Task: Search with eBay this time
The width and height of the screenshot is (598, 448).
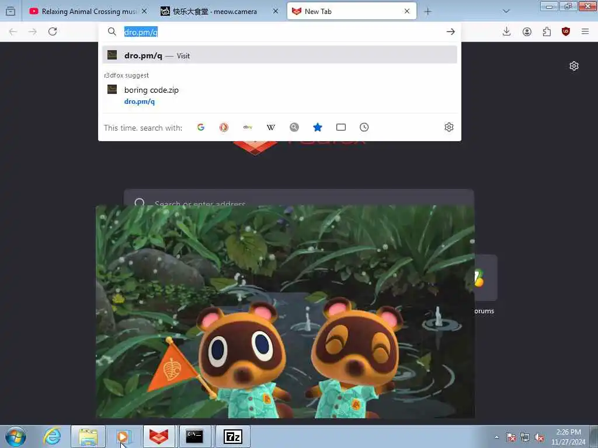Action: point(248,127)
